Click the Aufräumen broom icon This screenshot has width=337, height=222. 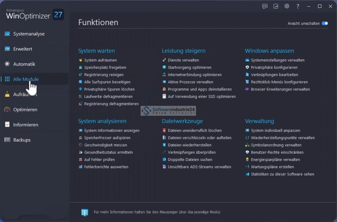(x=7, y=94)
